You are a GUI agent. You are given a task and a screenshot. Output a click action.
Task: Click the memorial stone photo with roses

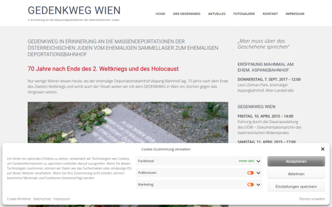(128, 123)
